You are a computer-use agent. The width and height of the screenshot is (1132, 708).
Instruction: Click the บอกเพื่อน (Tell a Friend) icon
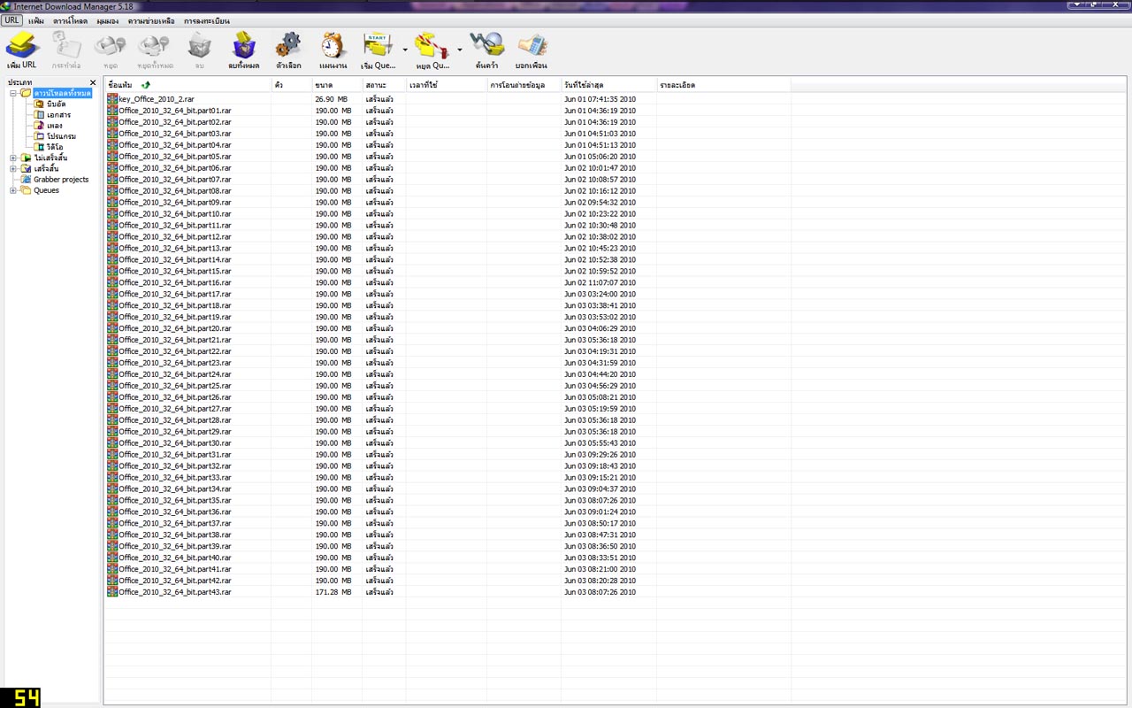pyautogui.click(x=532, y=45)
